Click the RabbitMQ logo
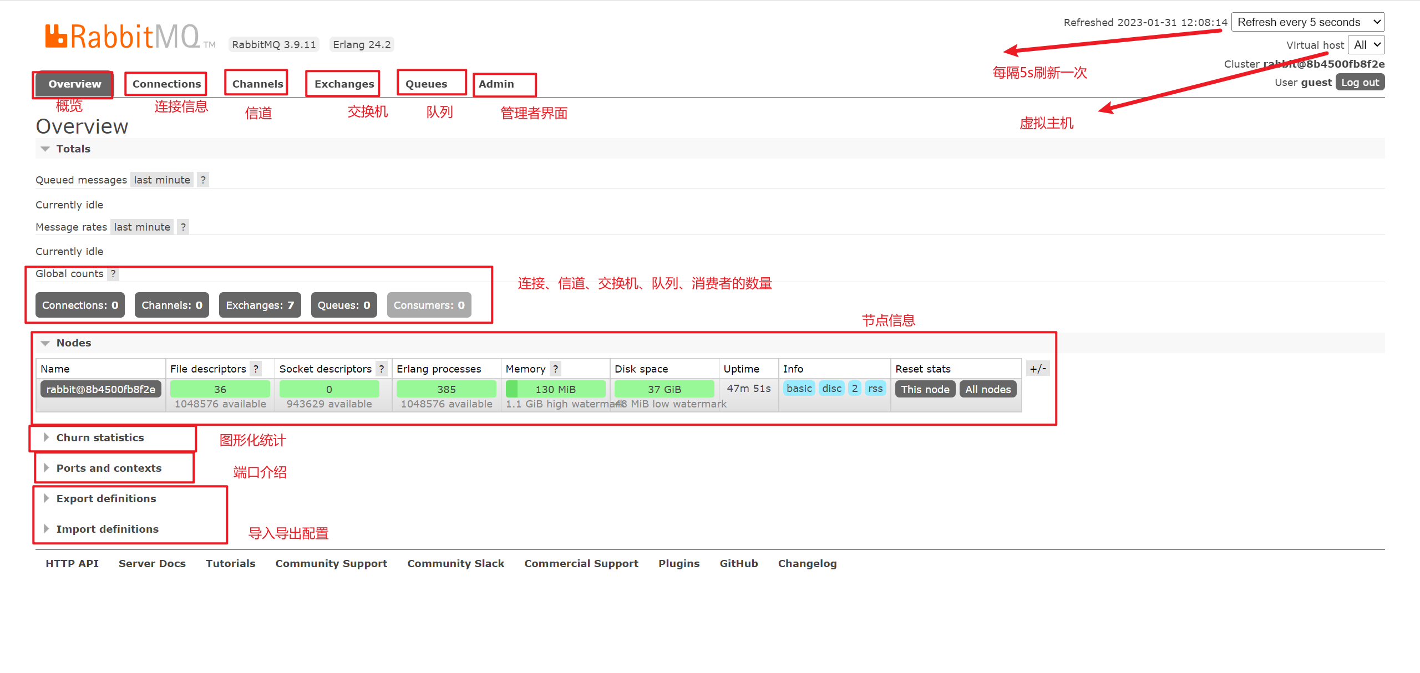Image resolution: width=1420 pixels, height=673 pixels. pos(122,37)
